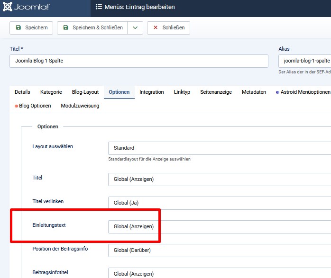Switch to the Kategorie tab
Image resolution: width=331 pixels, height=278 pixels.
[x=51, y=92]
